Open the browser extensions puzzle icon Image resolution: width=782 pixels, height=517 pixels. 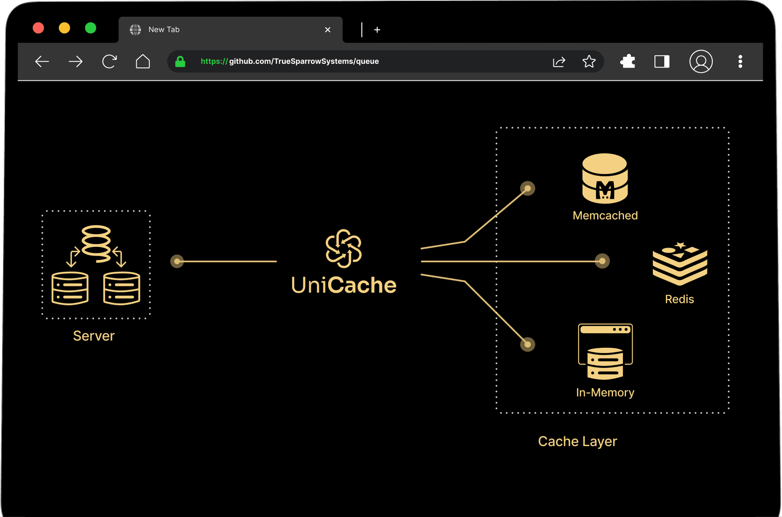point(628,61)
